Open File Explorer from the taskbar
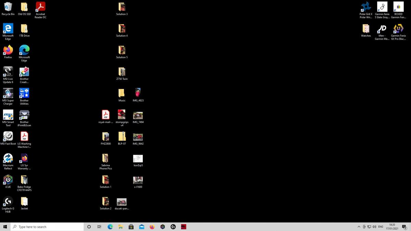Screen dimensions: 411x231 click(x=121, y=227)
